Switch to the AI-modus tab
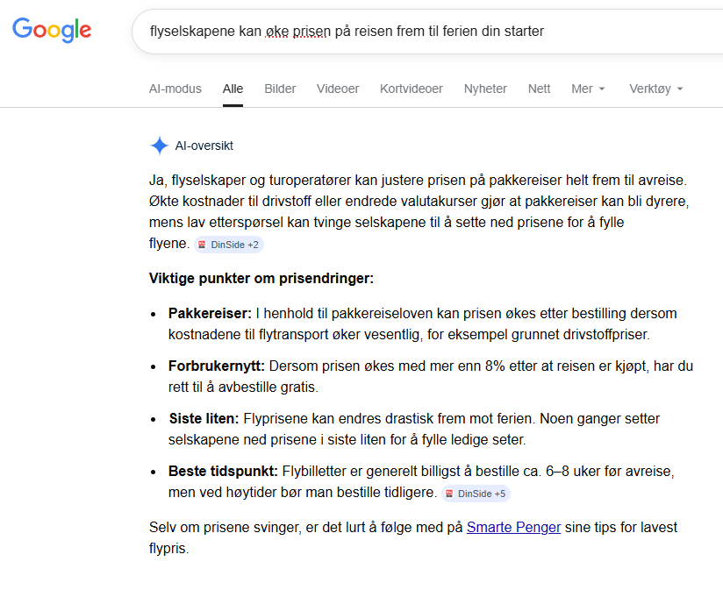 [175, 89]
